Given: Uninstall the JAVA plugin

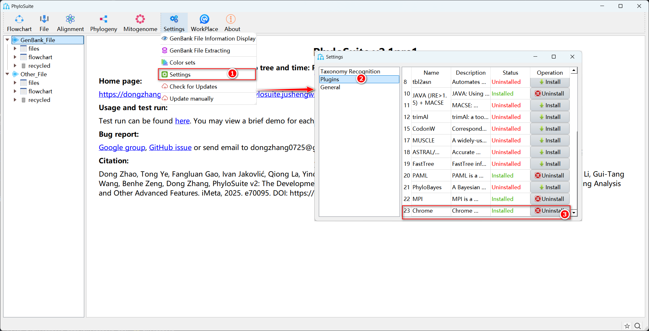Looking at the screenshot, I should tap(550, 94).
